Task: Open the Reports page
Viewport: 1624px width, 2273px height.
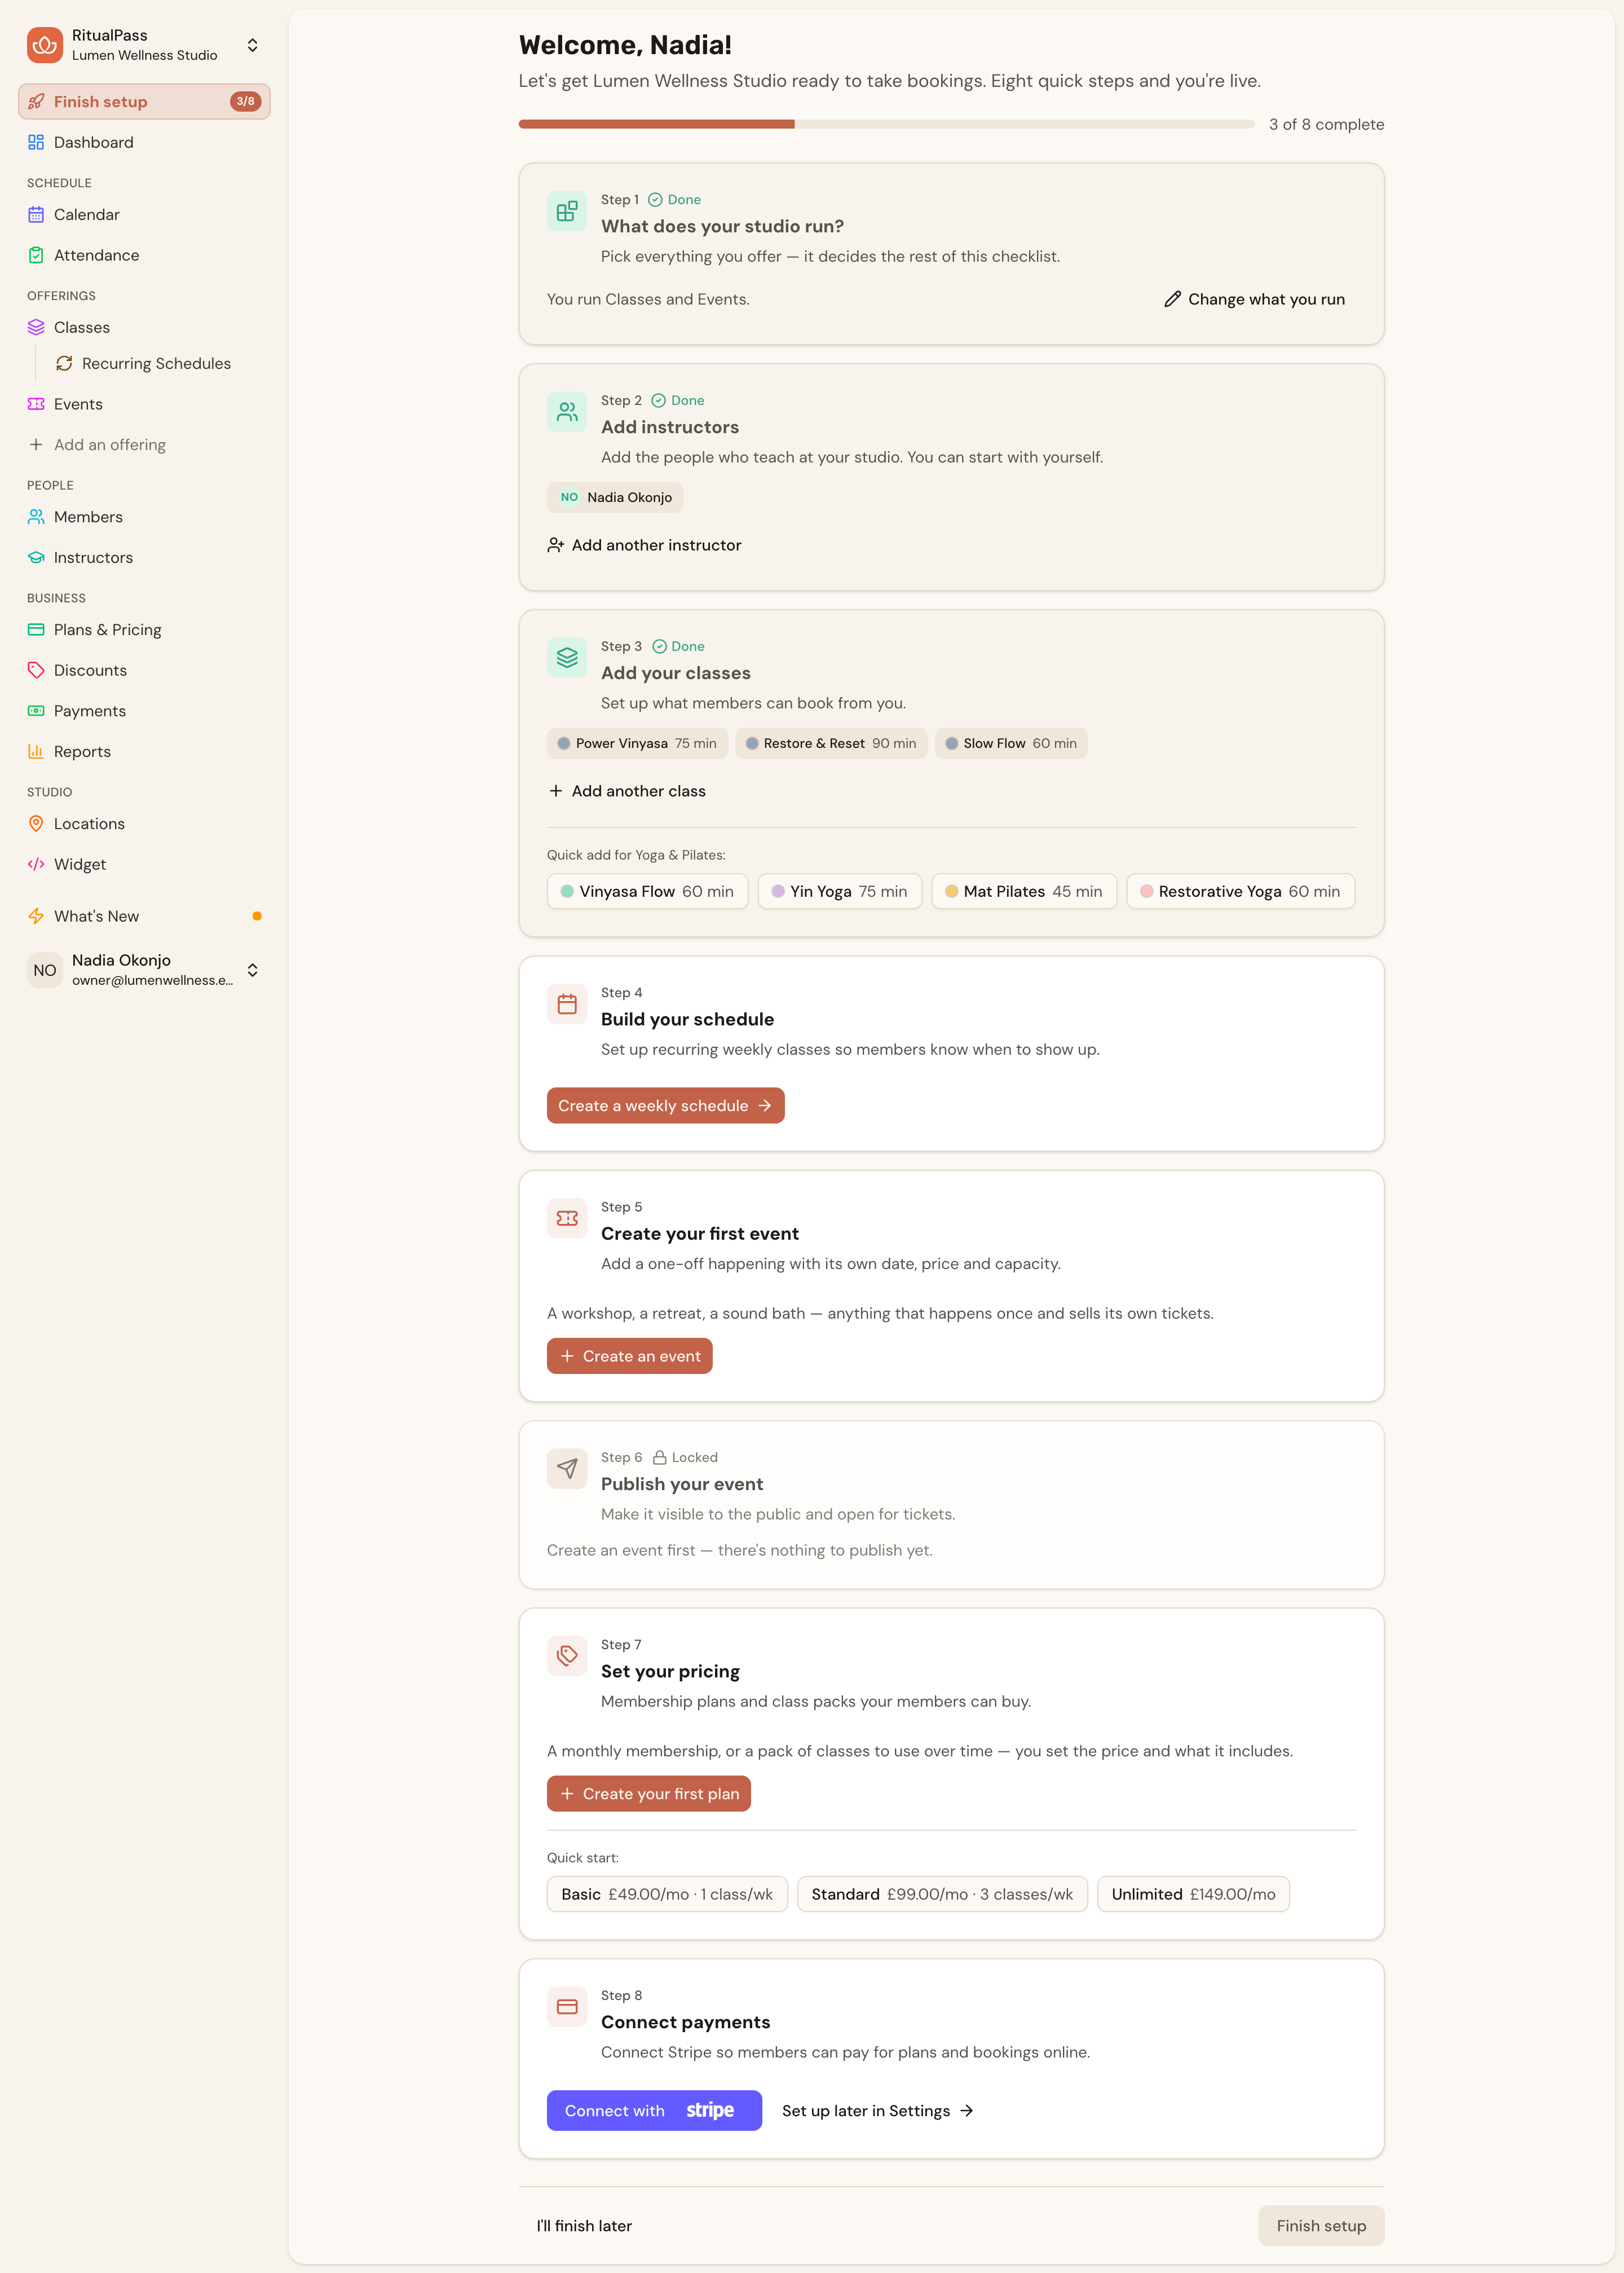Action: (144, 751)
